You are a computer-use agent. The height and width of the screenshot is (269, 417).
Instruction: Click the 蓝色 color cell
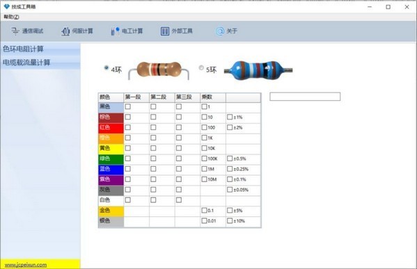[x=111, y=170]
